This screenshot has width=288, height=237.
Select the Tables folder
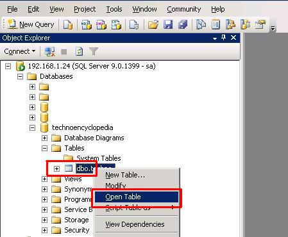coord(74,148)
